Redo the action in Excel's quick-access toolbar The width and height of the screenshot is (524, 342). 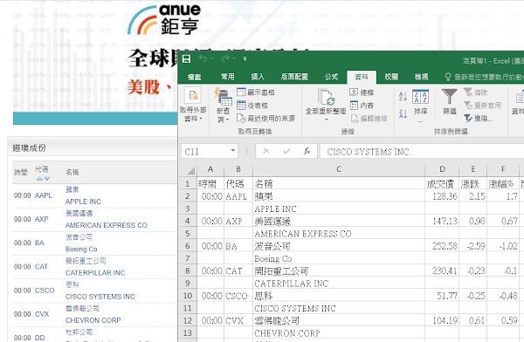(225, 58)
